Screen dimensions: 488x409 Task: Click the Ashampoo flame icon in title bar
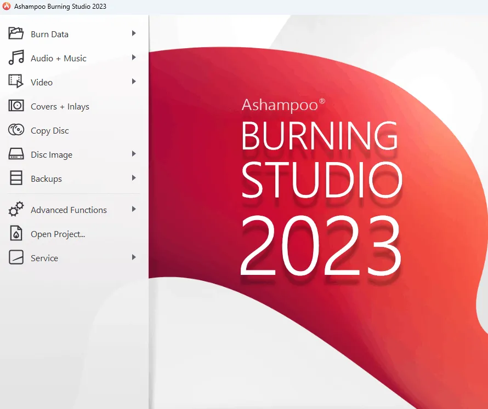tap(7, 7)
